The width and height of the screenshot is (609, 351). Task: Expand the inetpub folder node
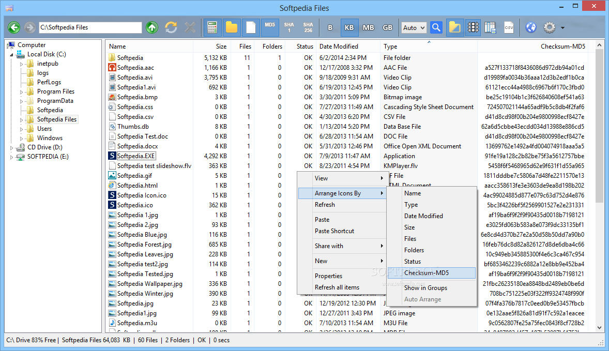point(21,64)
